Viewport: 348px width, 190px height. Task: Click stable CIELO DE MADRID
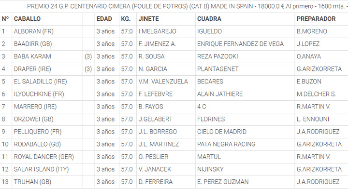[222, 132]
